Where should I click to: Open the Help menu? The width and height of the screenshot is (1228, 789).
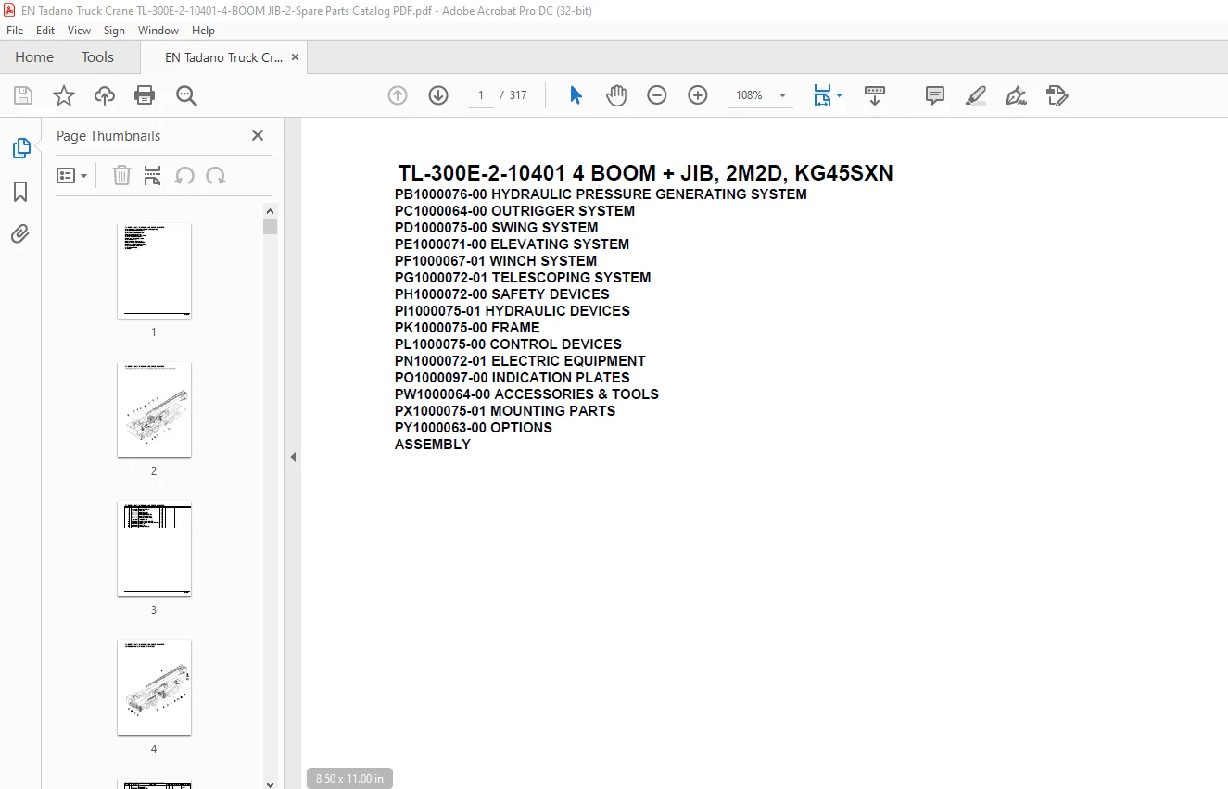pos(203,31)
